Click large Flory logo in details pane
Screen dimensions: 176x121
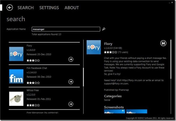(94, 47)
